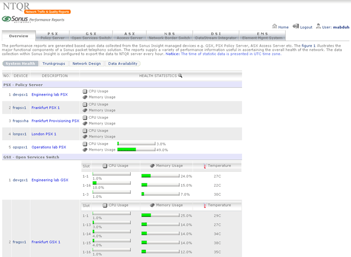The height and width of the screenshot is (257, 351).
Task: Click the Memory Usage icon for opspsx1
Action: [85, 150]
